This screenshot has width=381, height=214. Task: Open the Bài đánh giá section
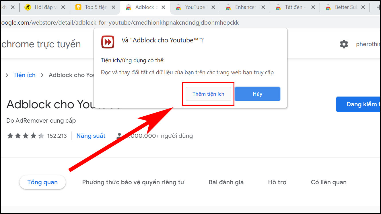click(x=226, y=182)
